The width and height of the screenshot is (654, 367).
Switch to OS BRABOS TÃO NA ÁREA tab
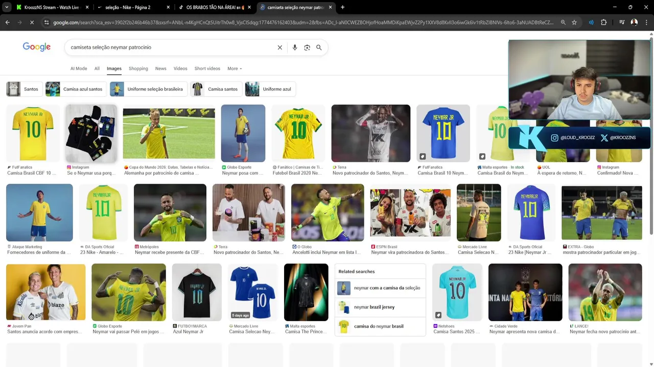coord(214,8)
